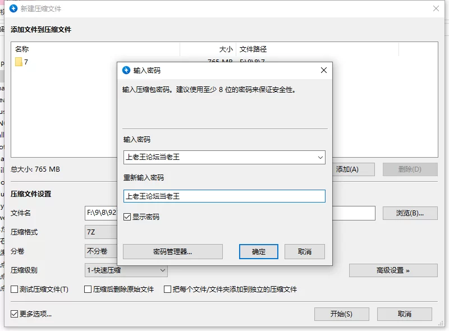Viewport: 449px width, 331px height.
Task: Click the 名称 column header
Action: point(95,49)
